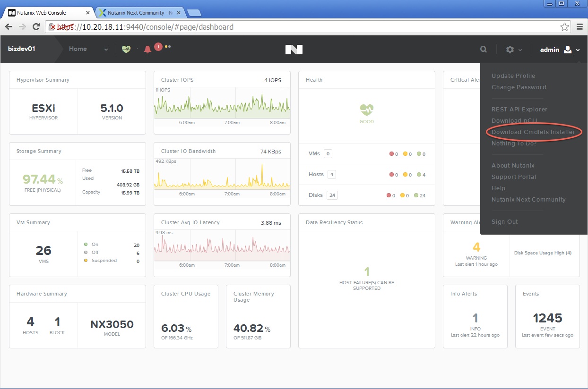Click the browser address bar URL
Image resolution: width=588 pixels, height=389 pixels.
[x=158, y=27]
